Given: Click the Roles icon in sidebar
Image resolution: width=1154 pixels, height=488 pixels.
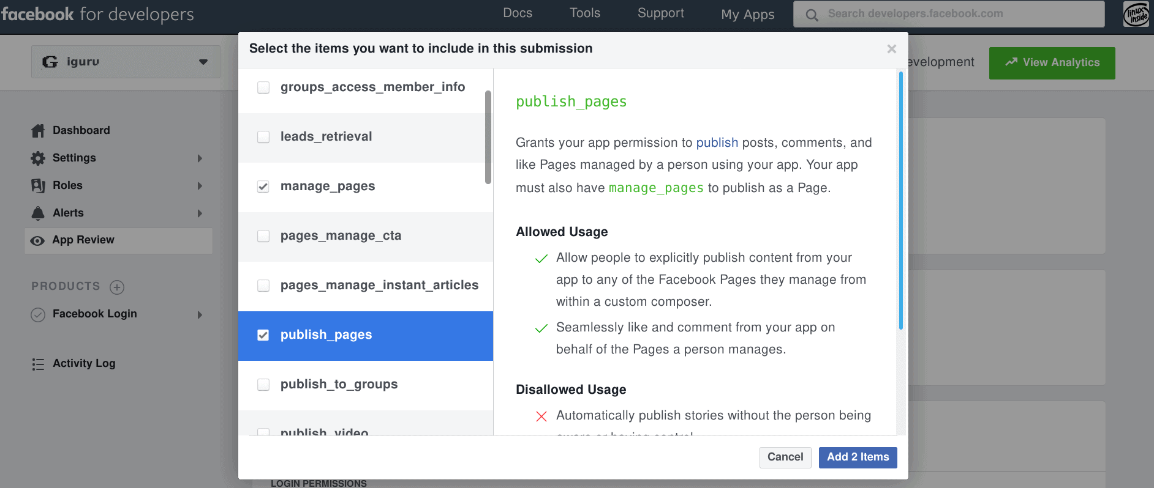Looking at the screenshot, I should pyautogui.click(x=38, y=186).
